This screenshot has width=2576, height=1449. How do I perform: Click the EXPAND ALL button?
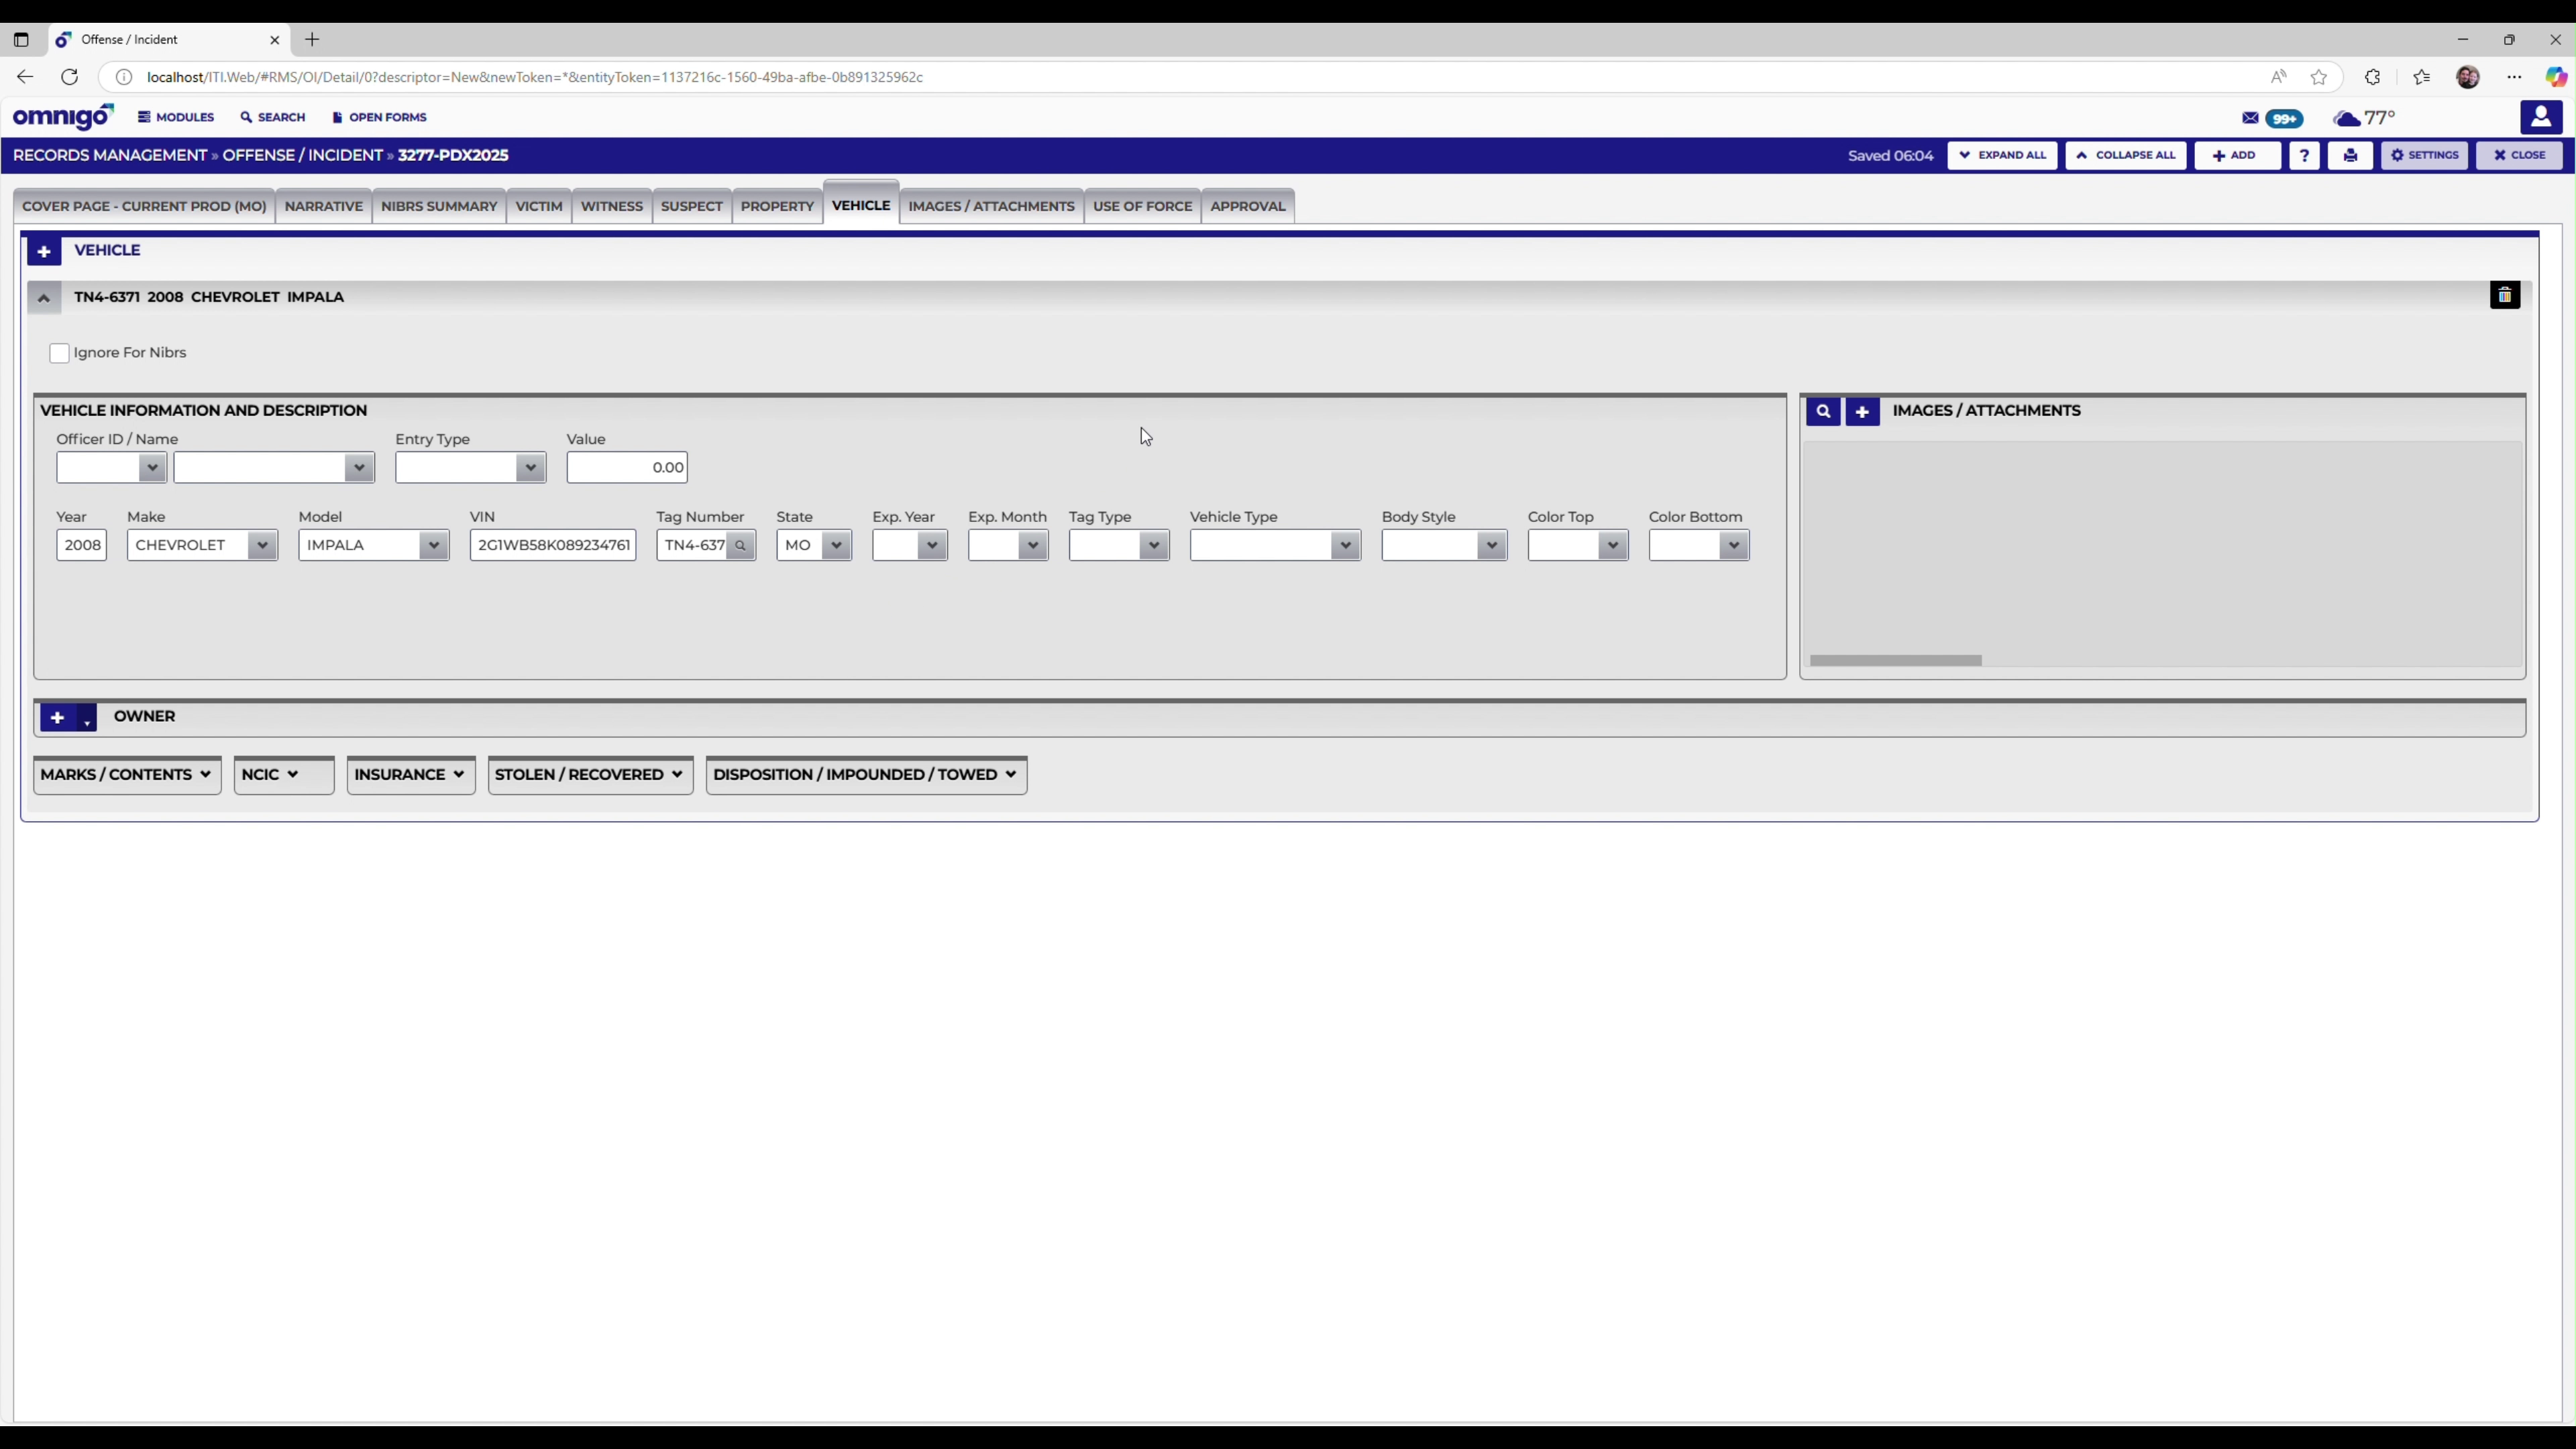click(2002, 155)
